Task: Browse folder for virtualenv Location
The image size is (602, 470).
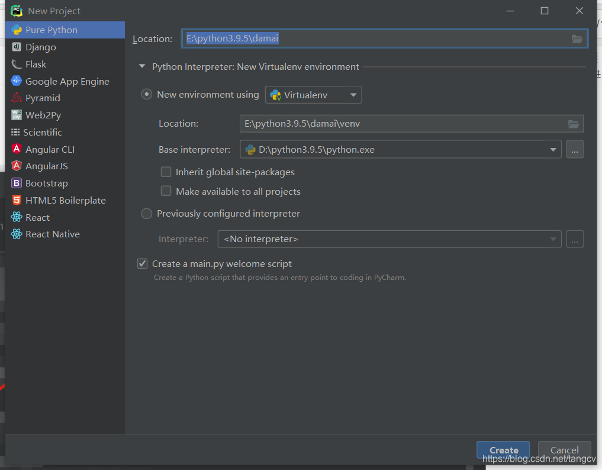Action: 574,124
